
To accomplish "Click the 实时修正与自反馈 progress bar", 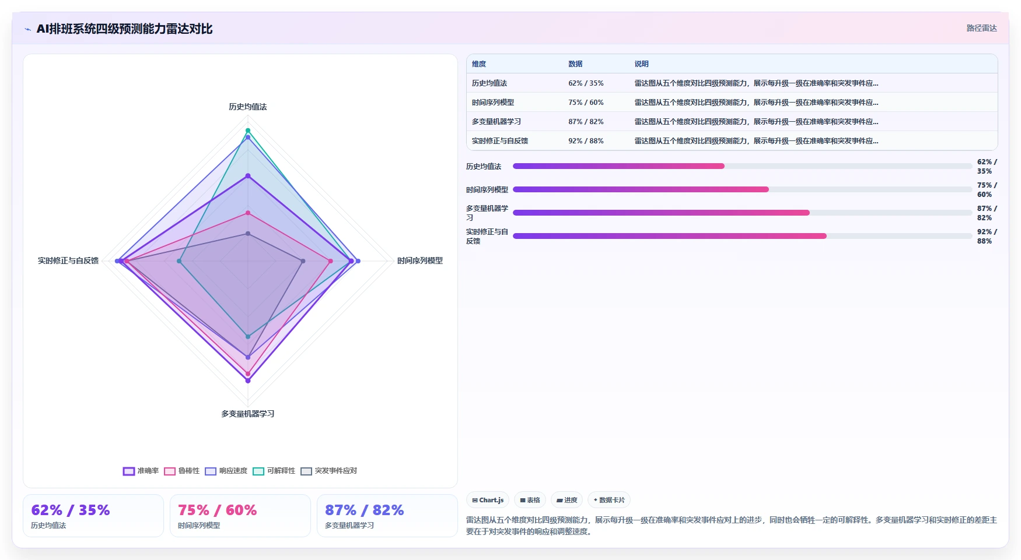I will tap(742, 236).
